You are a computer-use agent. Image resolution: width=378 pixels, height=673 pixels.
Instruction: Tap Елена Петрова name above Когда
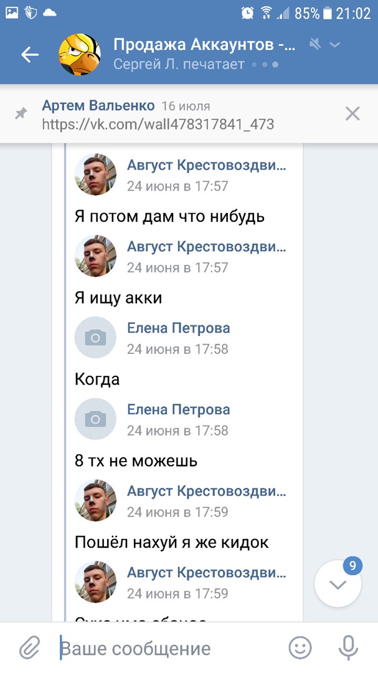coord(178,328)
